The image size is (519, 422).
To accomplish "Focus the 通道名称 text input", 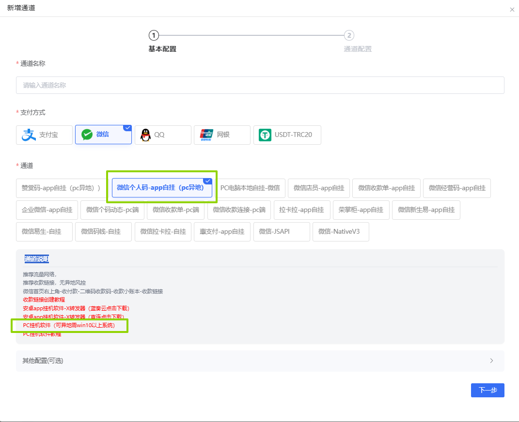I will click(260, 85).
